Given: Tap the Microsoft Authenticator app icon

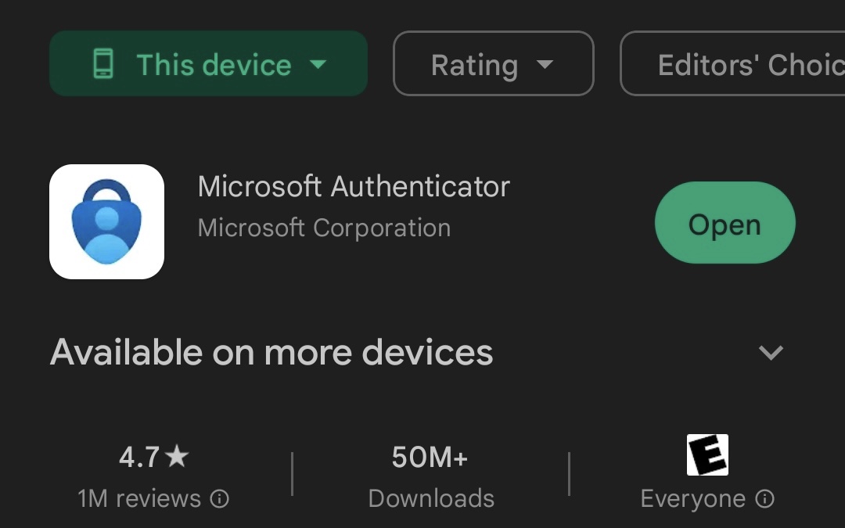Looking at the screenshot, I should coord(106,221).
